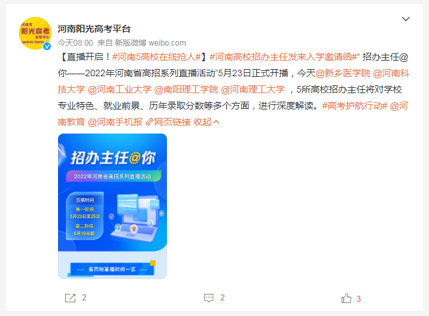Click the chain icon before 网页链接

coord(149,122)
